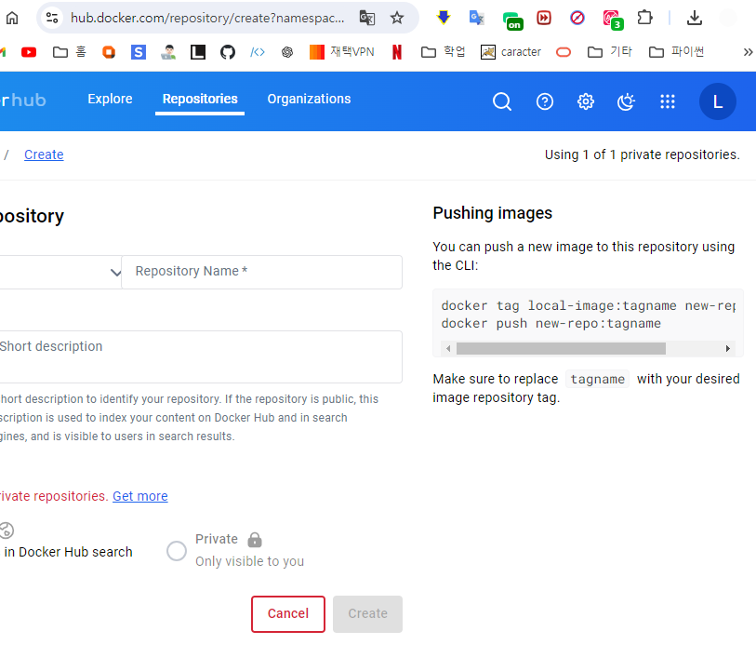
Task: Open the YouTube bookmark
Action: 29,51
